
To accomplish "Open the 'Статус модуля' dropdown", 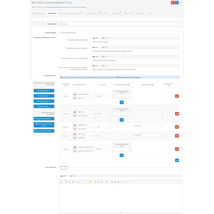I will tap(119, 24).
